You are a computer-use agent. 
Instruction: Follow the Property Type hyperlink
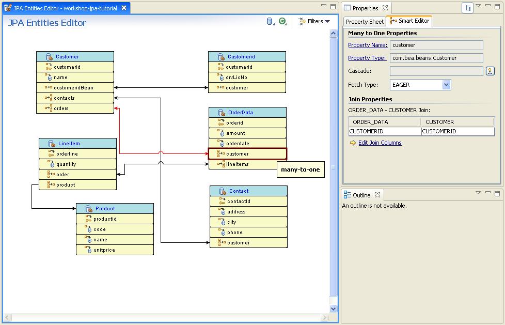(367, 58)
